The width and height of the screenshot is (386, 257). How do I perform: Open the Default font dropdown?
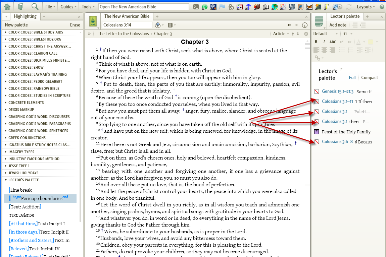tap(326, 34)
